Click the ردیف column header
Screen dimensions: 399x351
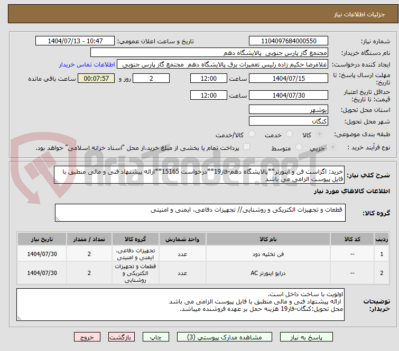pos(382,239)
